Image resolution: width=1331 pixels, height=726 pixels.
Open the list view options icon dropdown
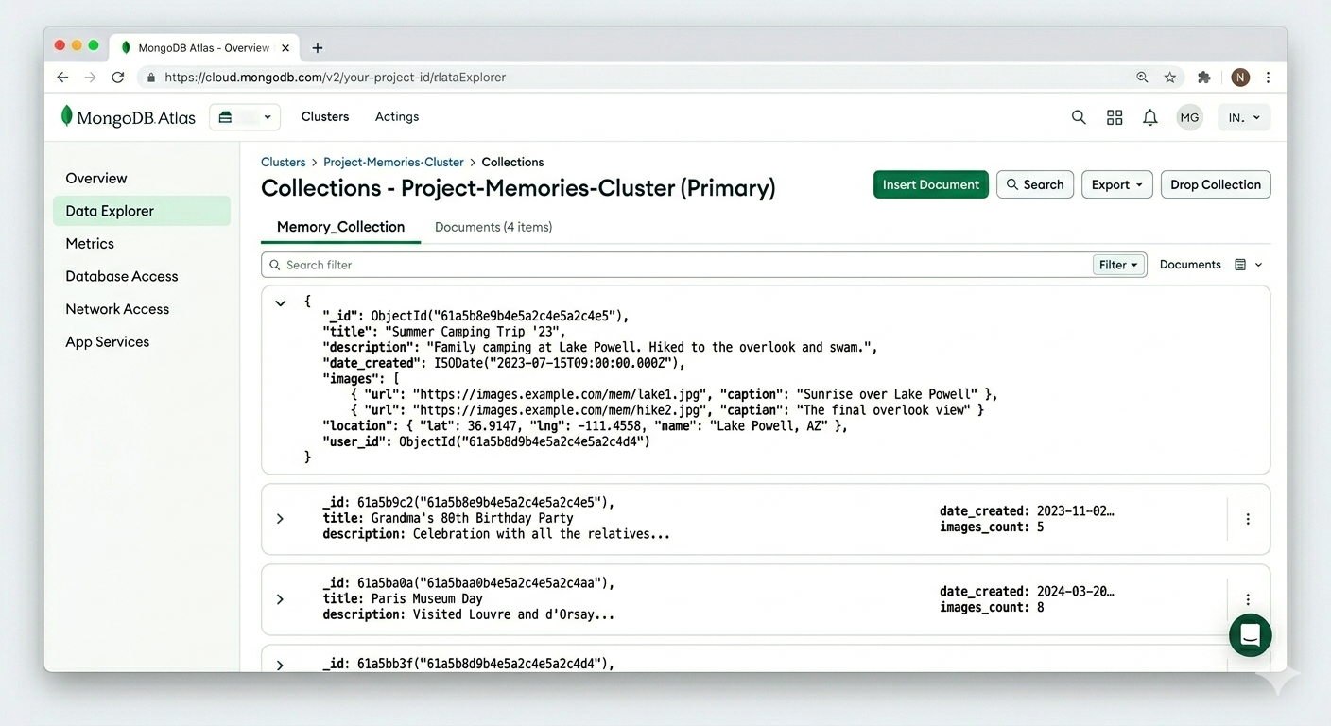point(1249,265)
